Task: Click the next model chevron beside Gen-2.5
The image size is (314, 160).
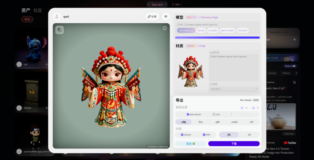Action: point(166,4)
